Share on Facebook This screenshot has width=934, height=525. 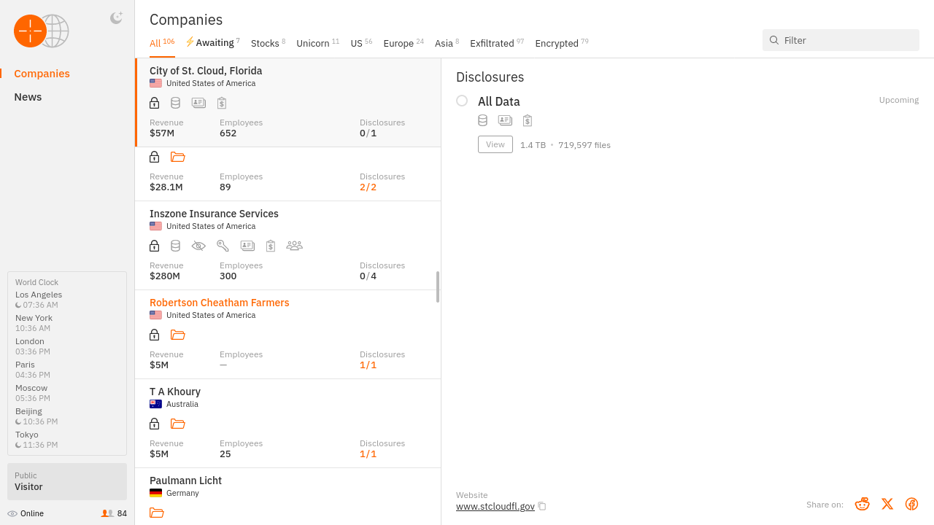pyautogui.click(x=911, y=504)
